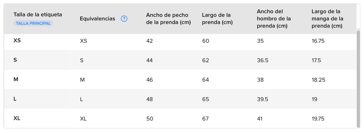The image size is (364, 133).
Task: Click the Largo de la prenda header
Action: tap(217, 19)
